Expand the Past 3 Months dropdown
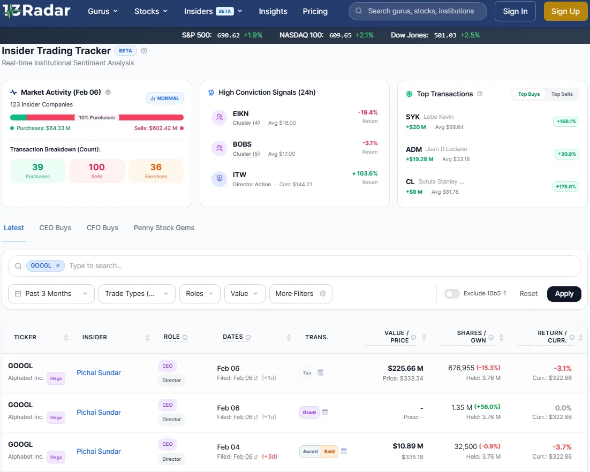This screenshot has width=590, height=472. 51,293
